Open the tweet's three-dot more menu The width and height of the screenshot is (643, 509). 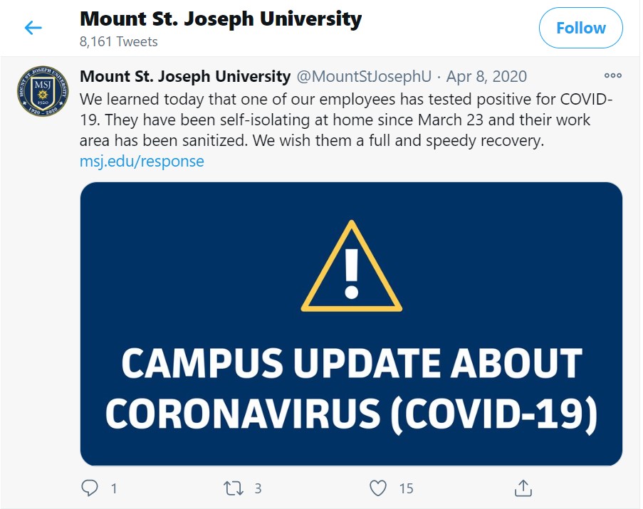613,75
